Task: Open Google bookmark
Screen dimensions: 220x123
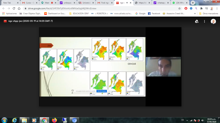Action: [140, 14]
